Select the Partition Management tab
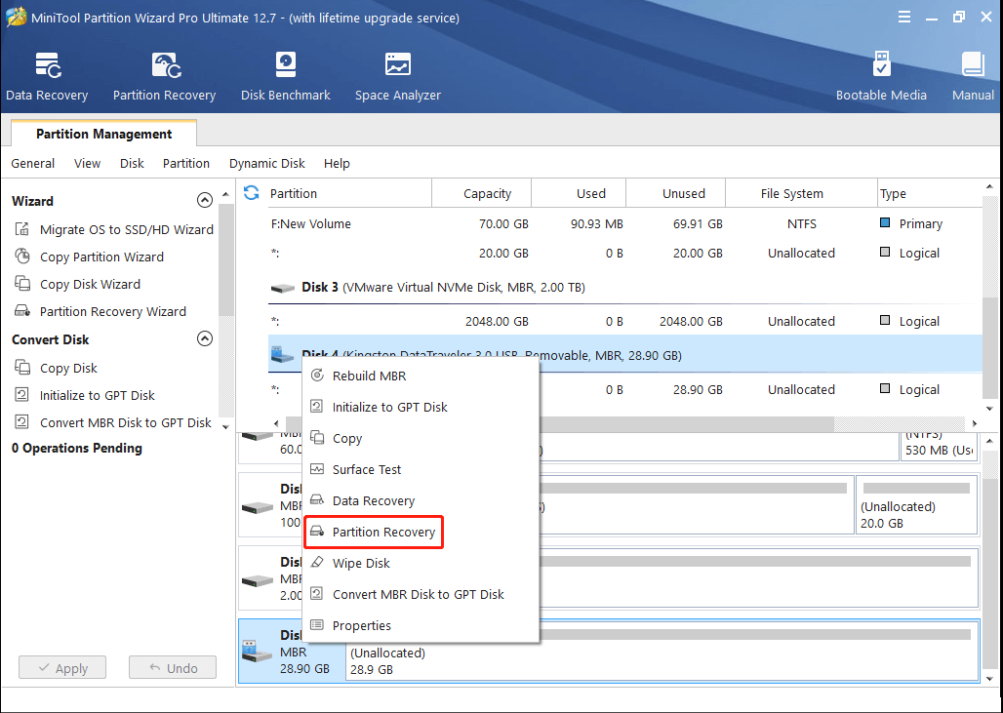 (103, 134)
